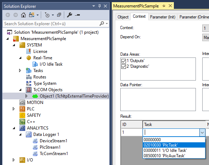
Task: Click the C++ icon in the tree
Action: point(22,122)
